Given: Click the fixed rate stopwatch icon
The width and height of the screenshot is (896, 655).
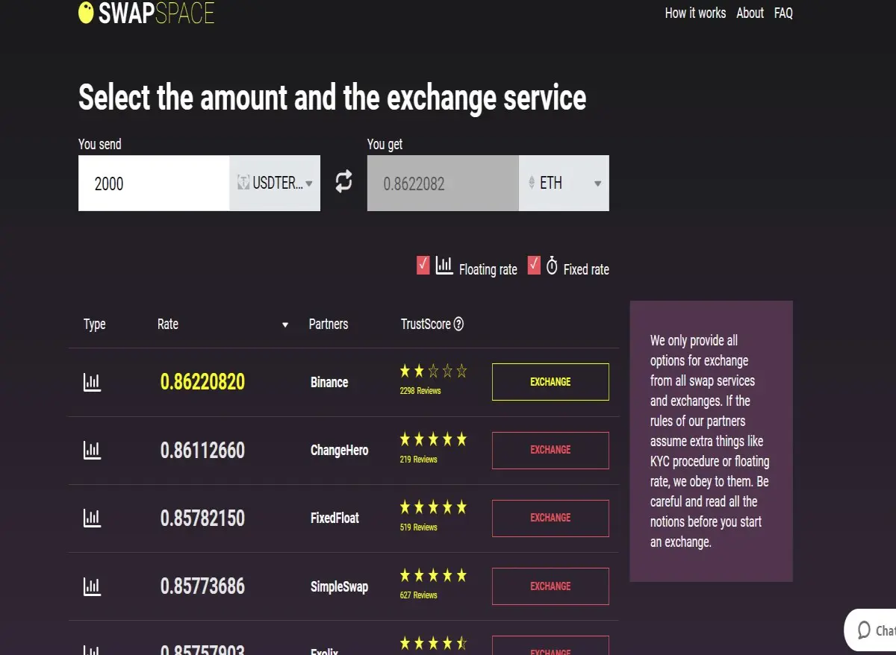Looking at the screenshot, I should [552, 266].
